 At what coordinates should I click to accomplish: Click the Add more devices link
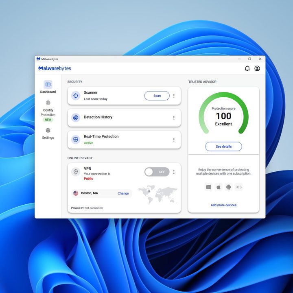(x=223, y=205)
